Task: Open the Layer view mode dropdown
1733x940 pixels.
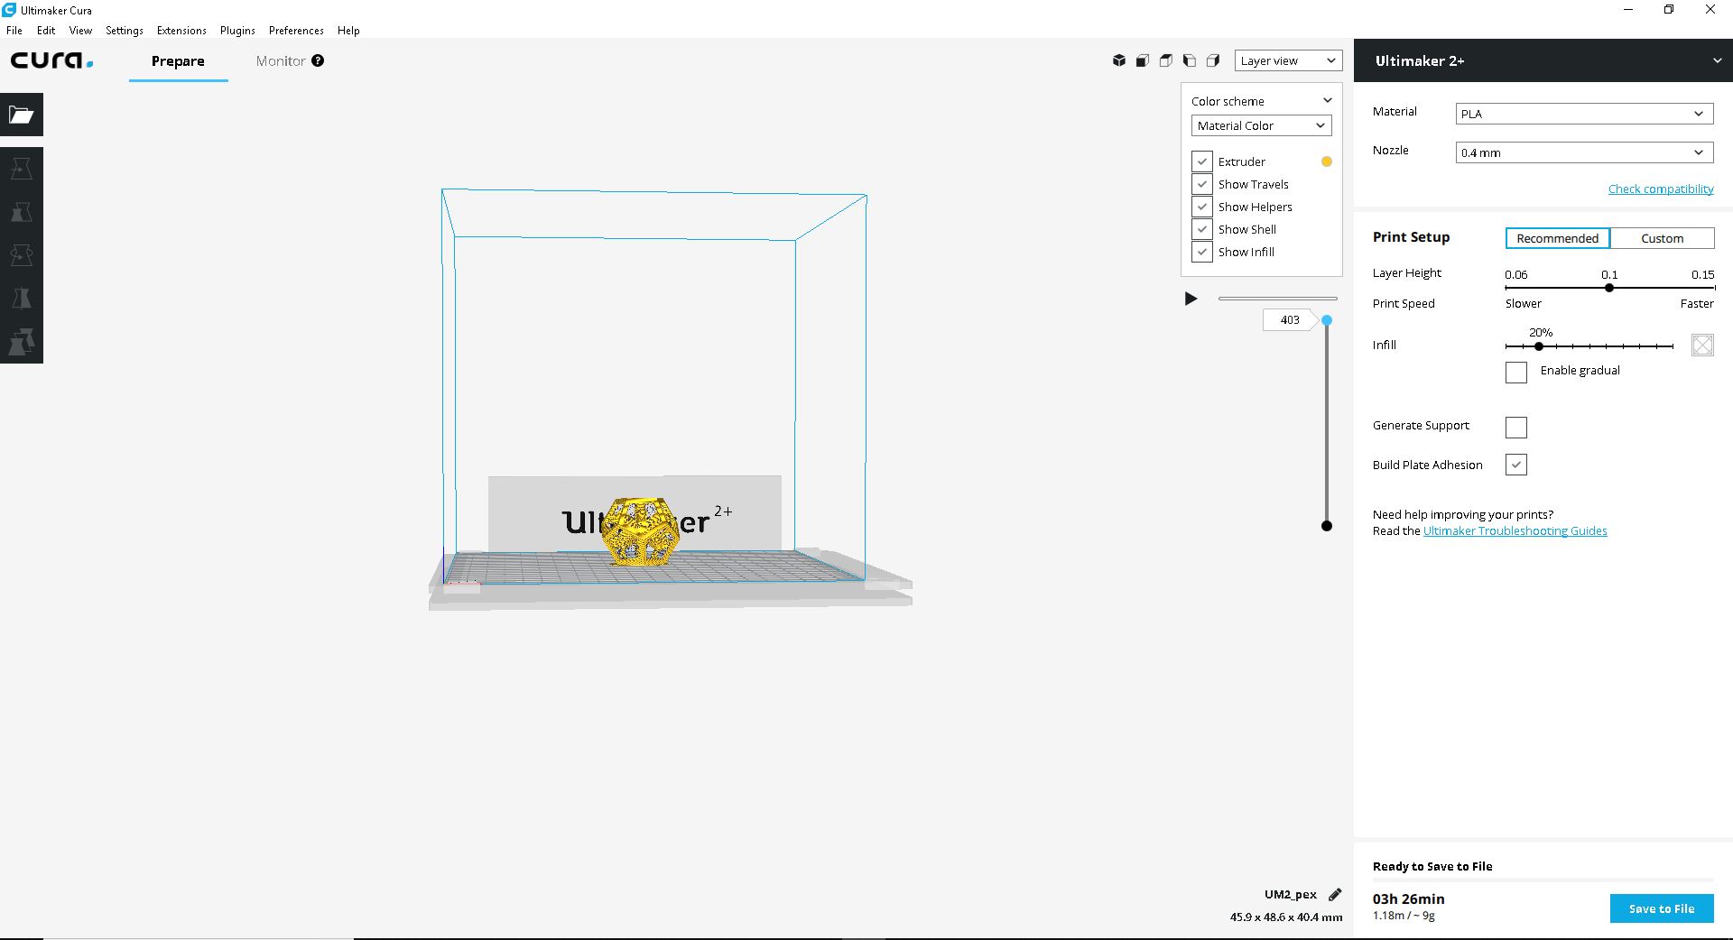Action: click(1288, 60)
